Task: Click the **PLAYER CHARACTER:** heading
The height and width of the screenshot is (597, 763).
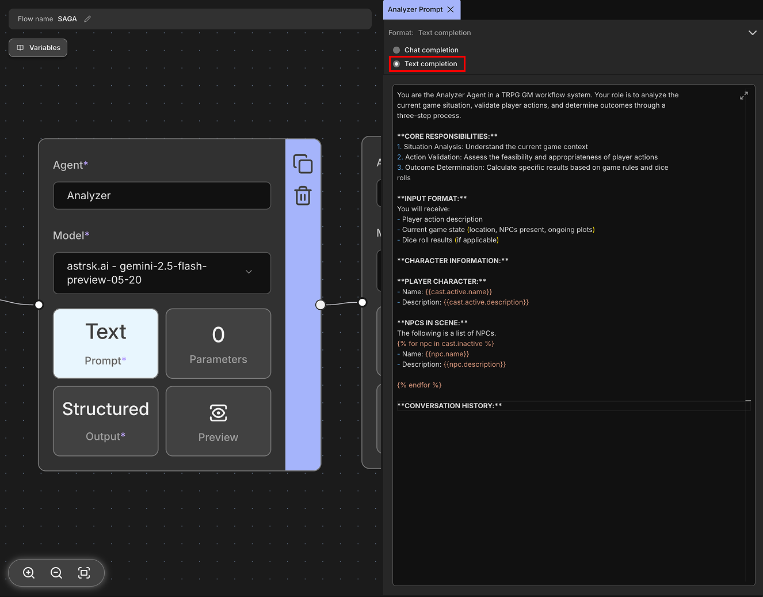Action: coord(441,282)
